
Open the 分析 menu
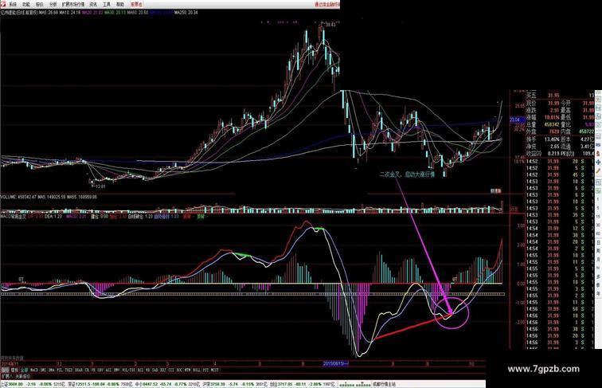[53, 4]
